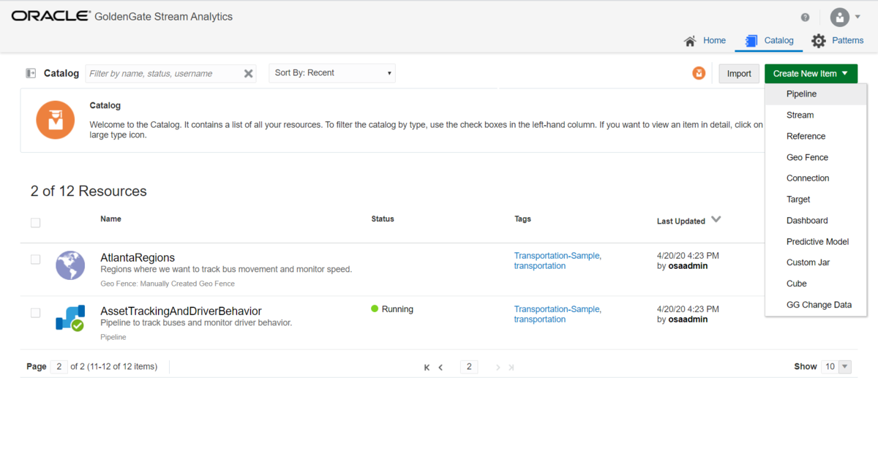Clear the filter with the X icon
This screenshot has height=459, width=878.
(x=249, y=73)
